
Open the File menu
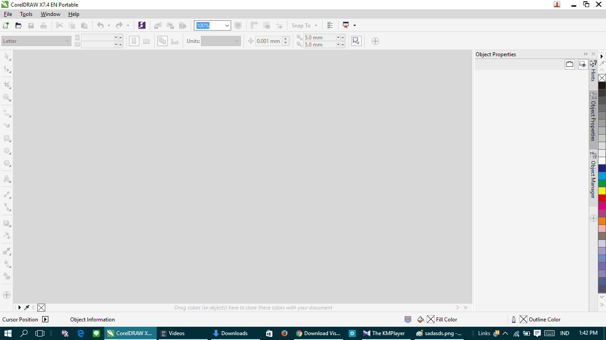tap(8, 14)
